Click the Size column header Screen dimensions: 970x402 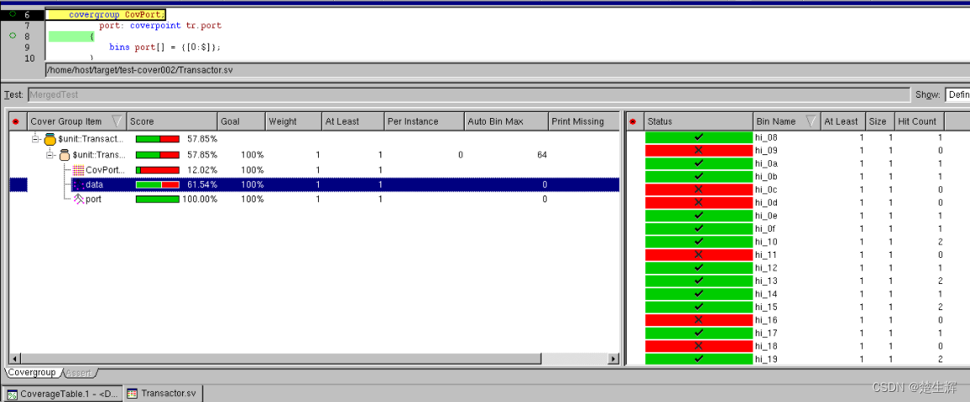(x=880, y=122)
